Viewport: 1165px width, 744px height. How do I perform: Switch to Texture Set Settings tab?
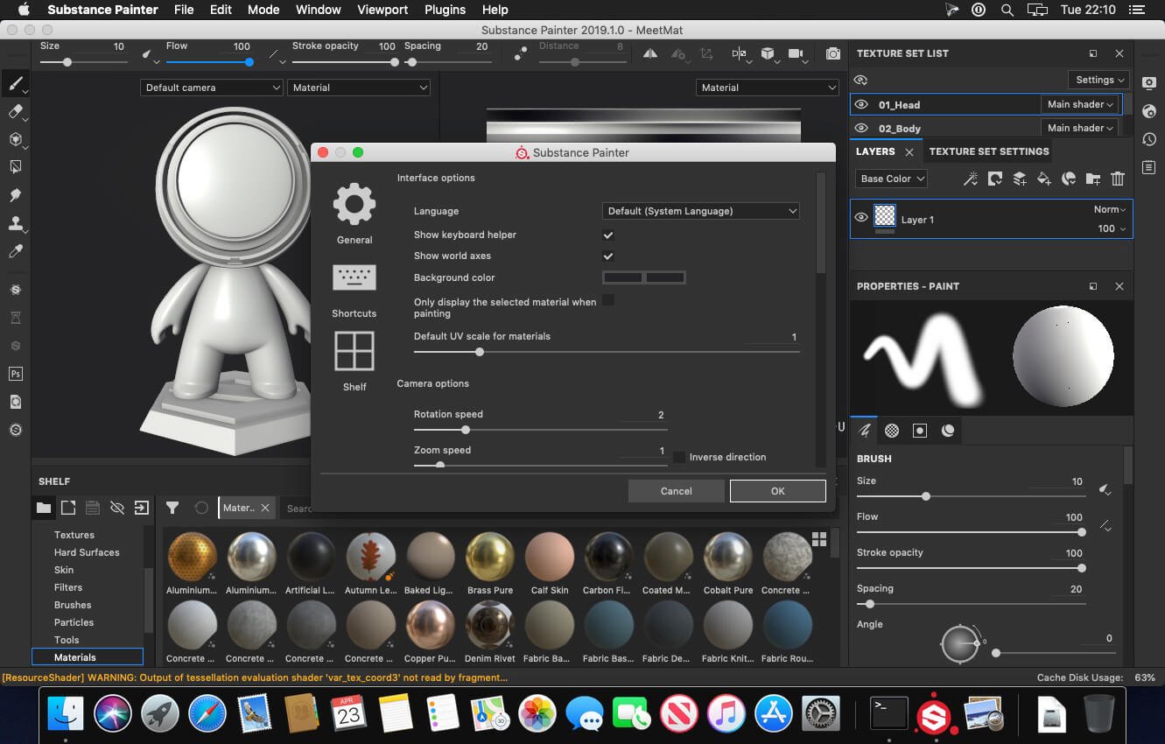click(x=988, y=151)
